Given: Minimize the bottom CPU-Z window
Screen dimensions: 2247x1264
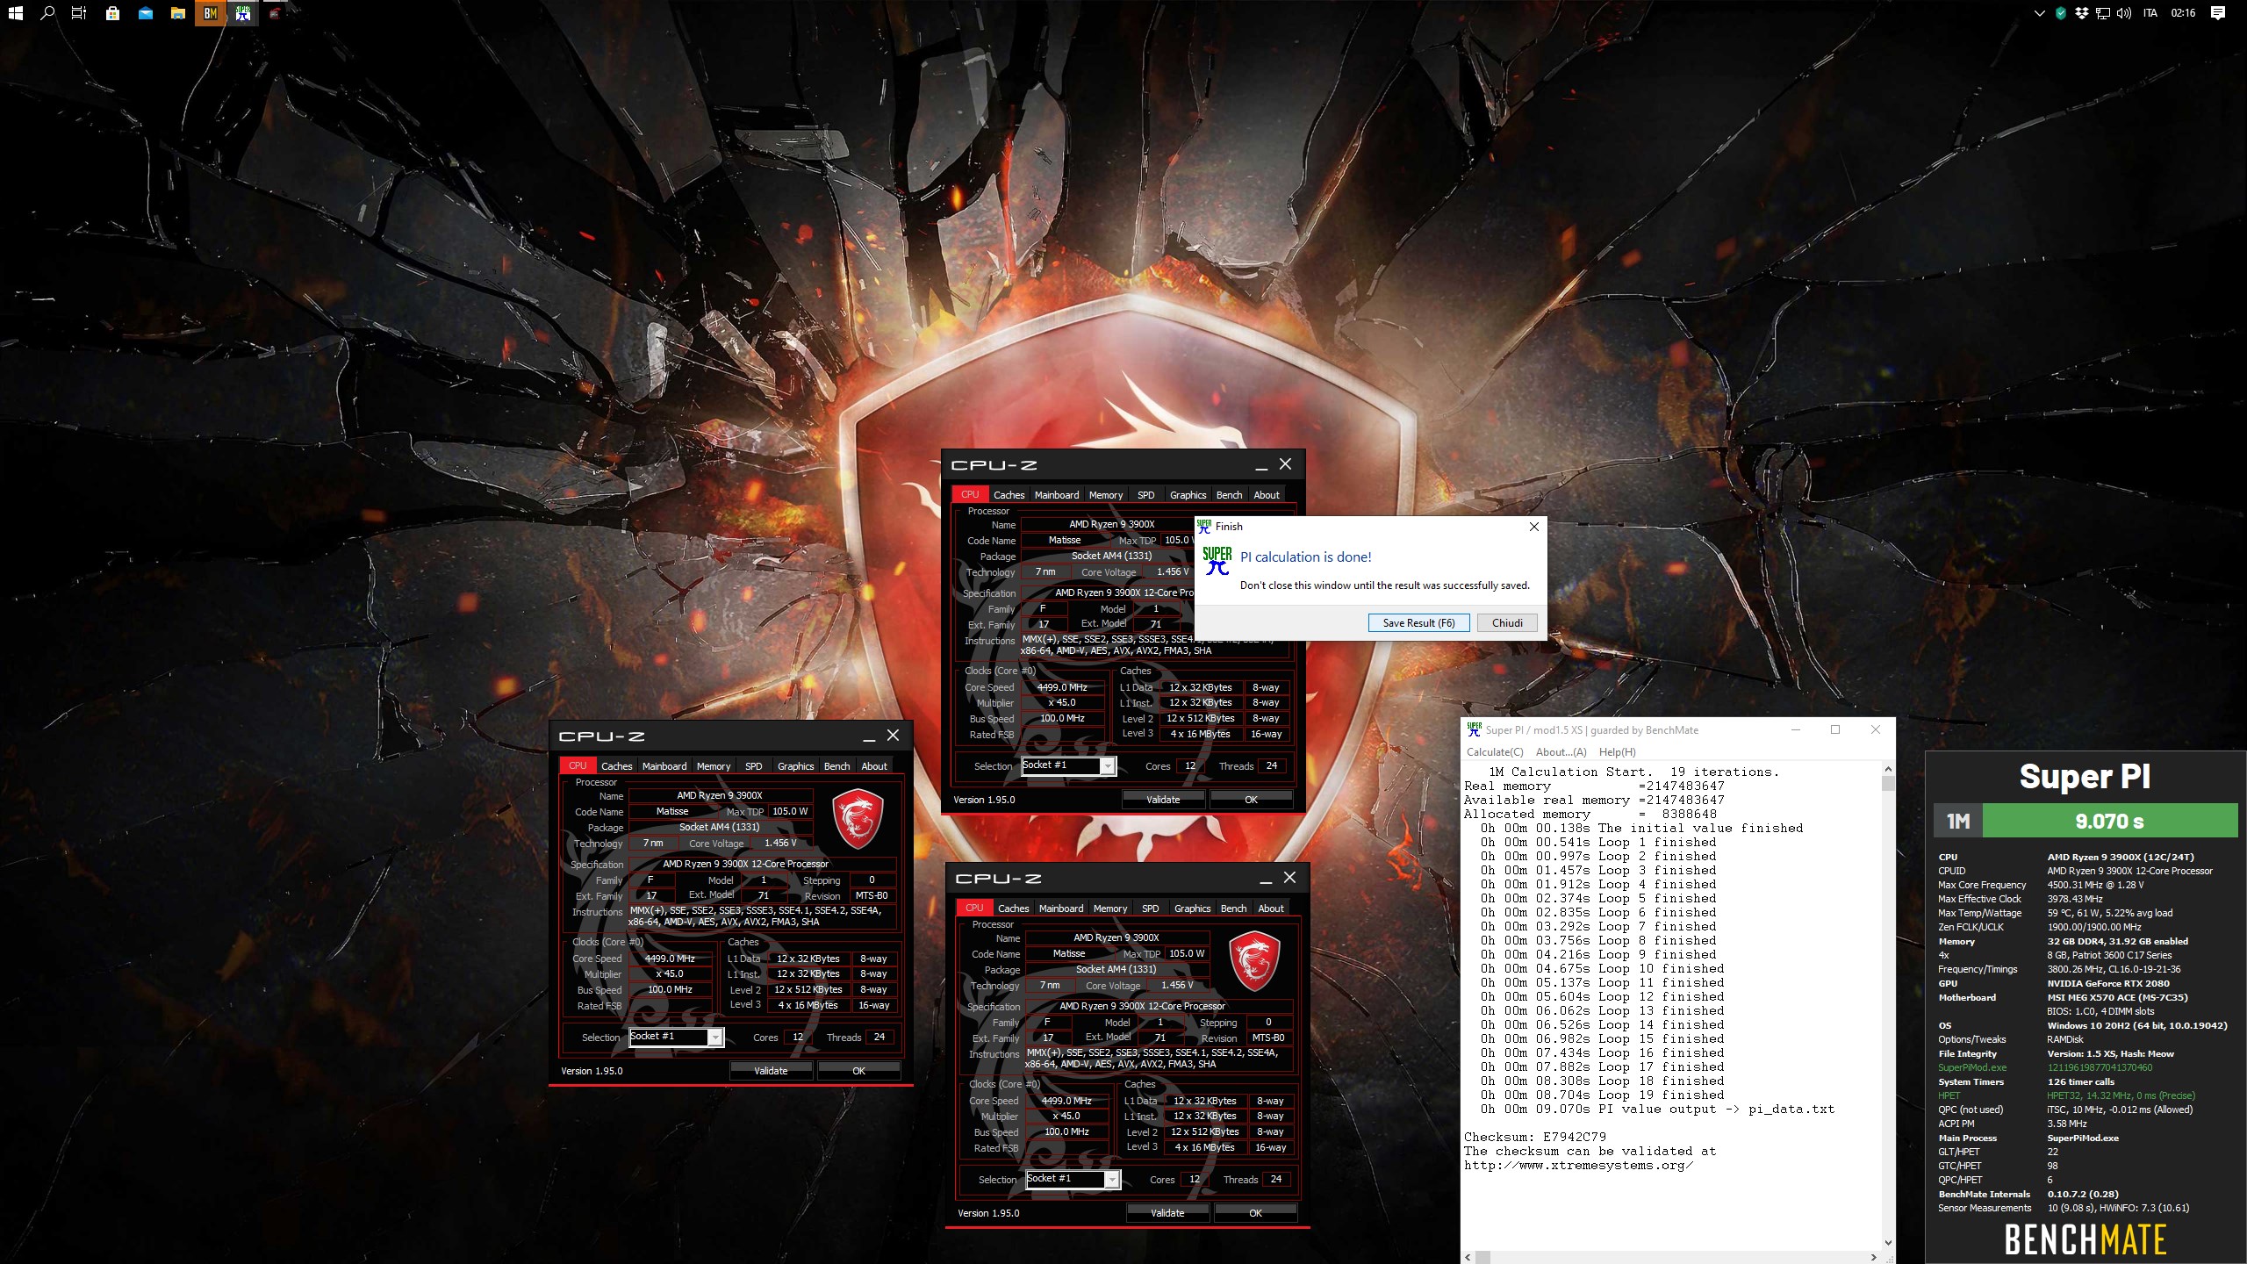Looking at the screenshot, I should [x=1266, y=879].
